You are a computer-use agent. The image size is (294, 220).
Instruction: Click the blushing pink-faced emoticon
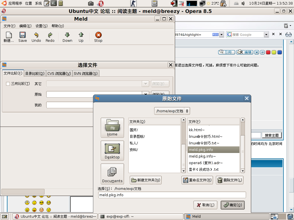click(41, 210)
